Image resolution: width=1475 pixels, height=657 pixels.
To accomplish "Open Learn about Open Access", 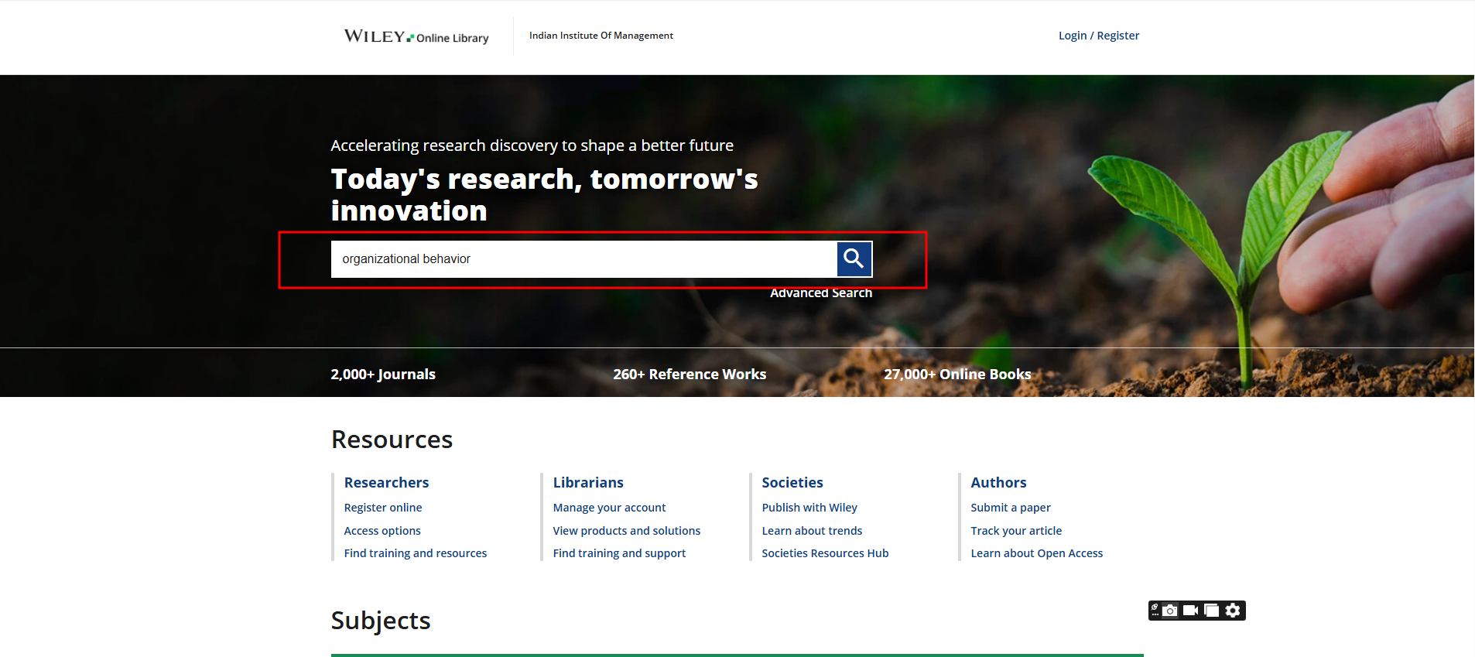I will point(1036,553).
